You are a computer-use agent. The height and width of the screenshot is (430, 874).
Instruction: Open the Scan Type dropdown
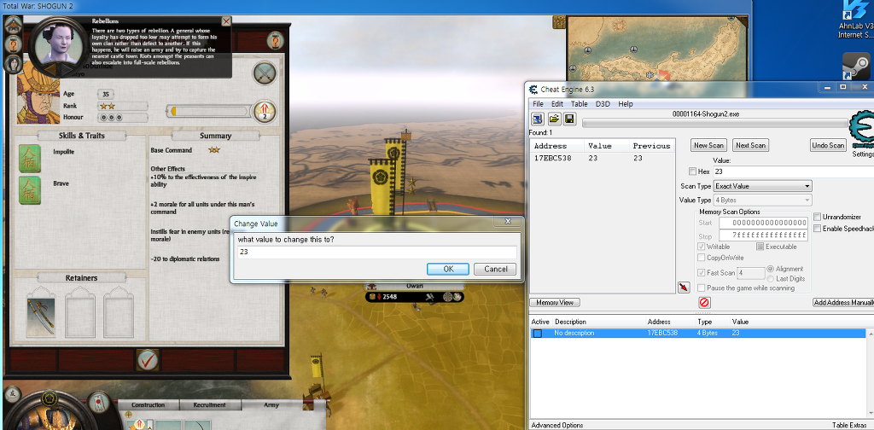(762, 186)
